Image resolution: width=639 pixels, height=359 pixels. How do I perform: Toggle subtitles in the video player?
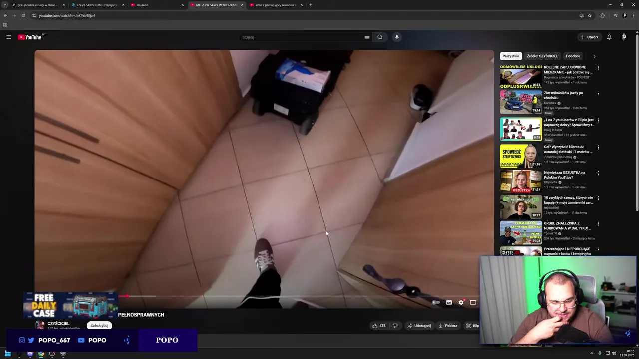tap(449, 302)
